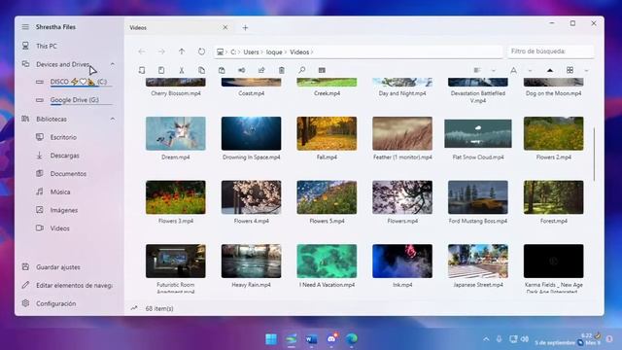Click the sort list icon

coord(477,70)
